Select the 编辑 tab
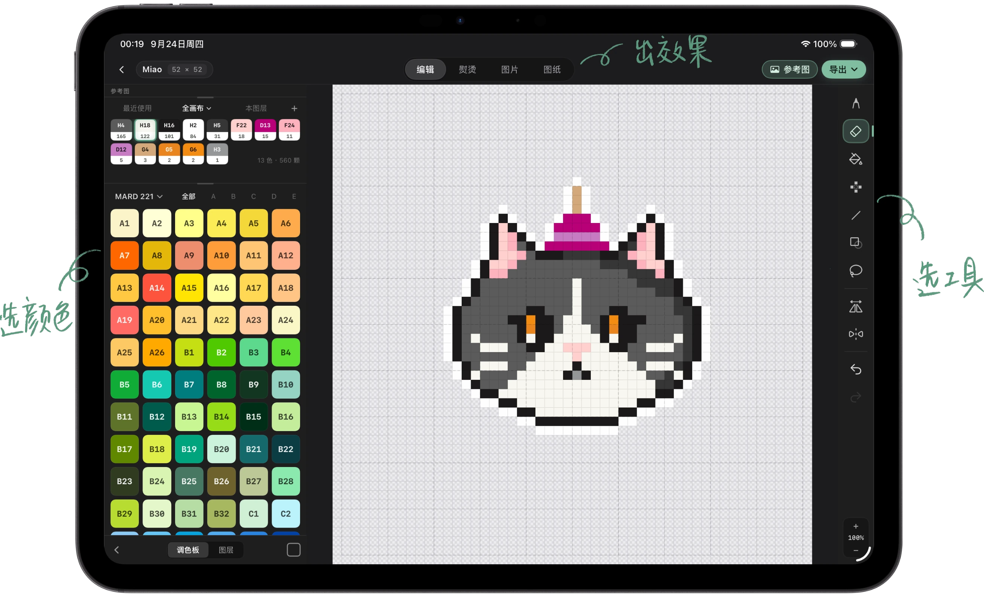 point(425,70)
